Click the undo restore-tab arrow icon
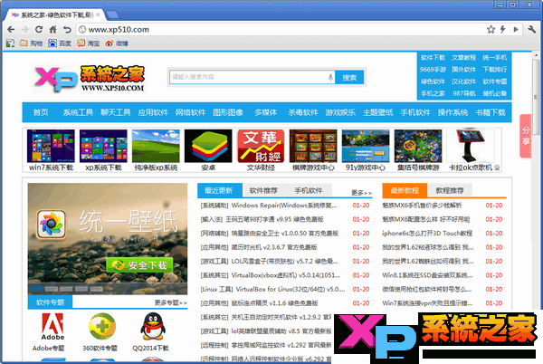 [67, 30]
